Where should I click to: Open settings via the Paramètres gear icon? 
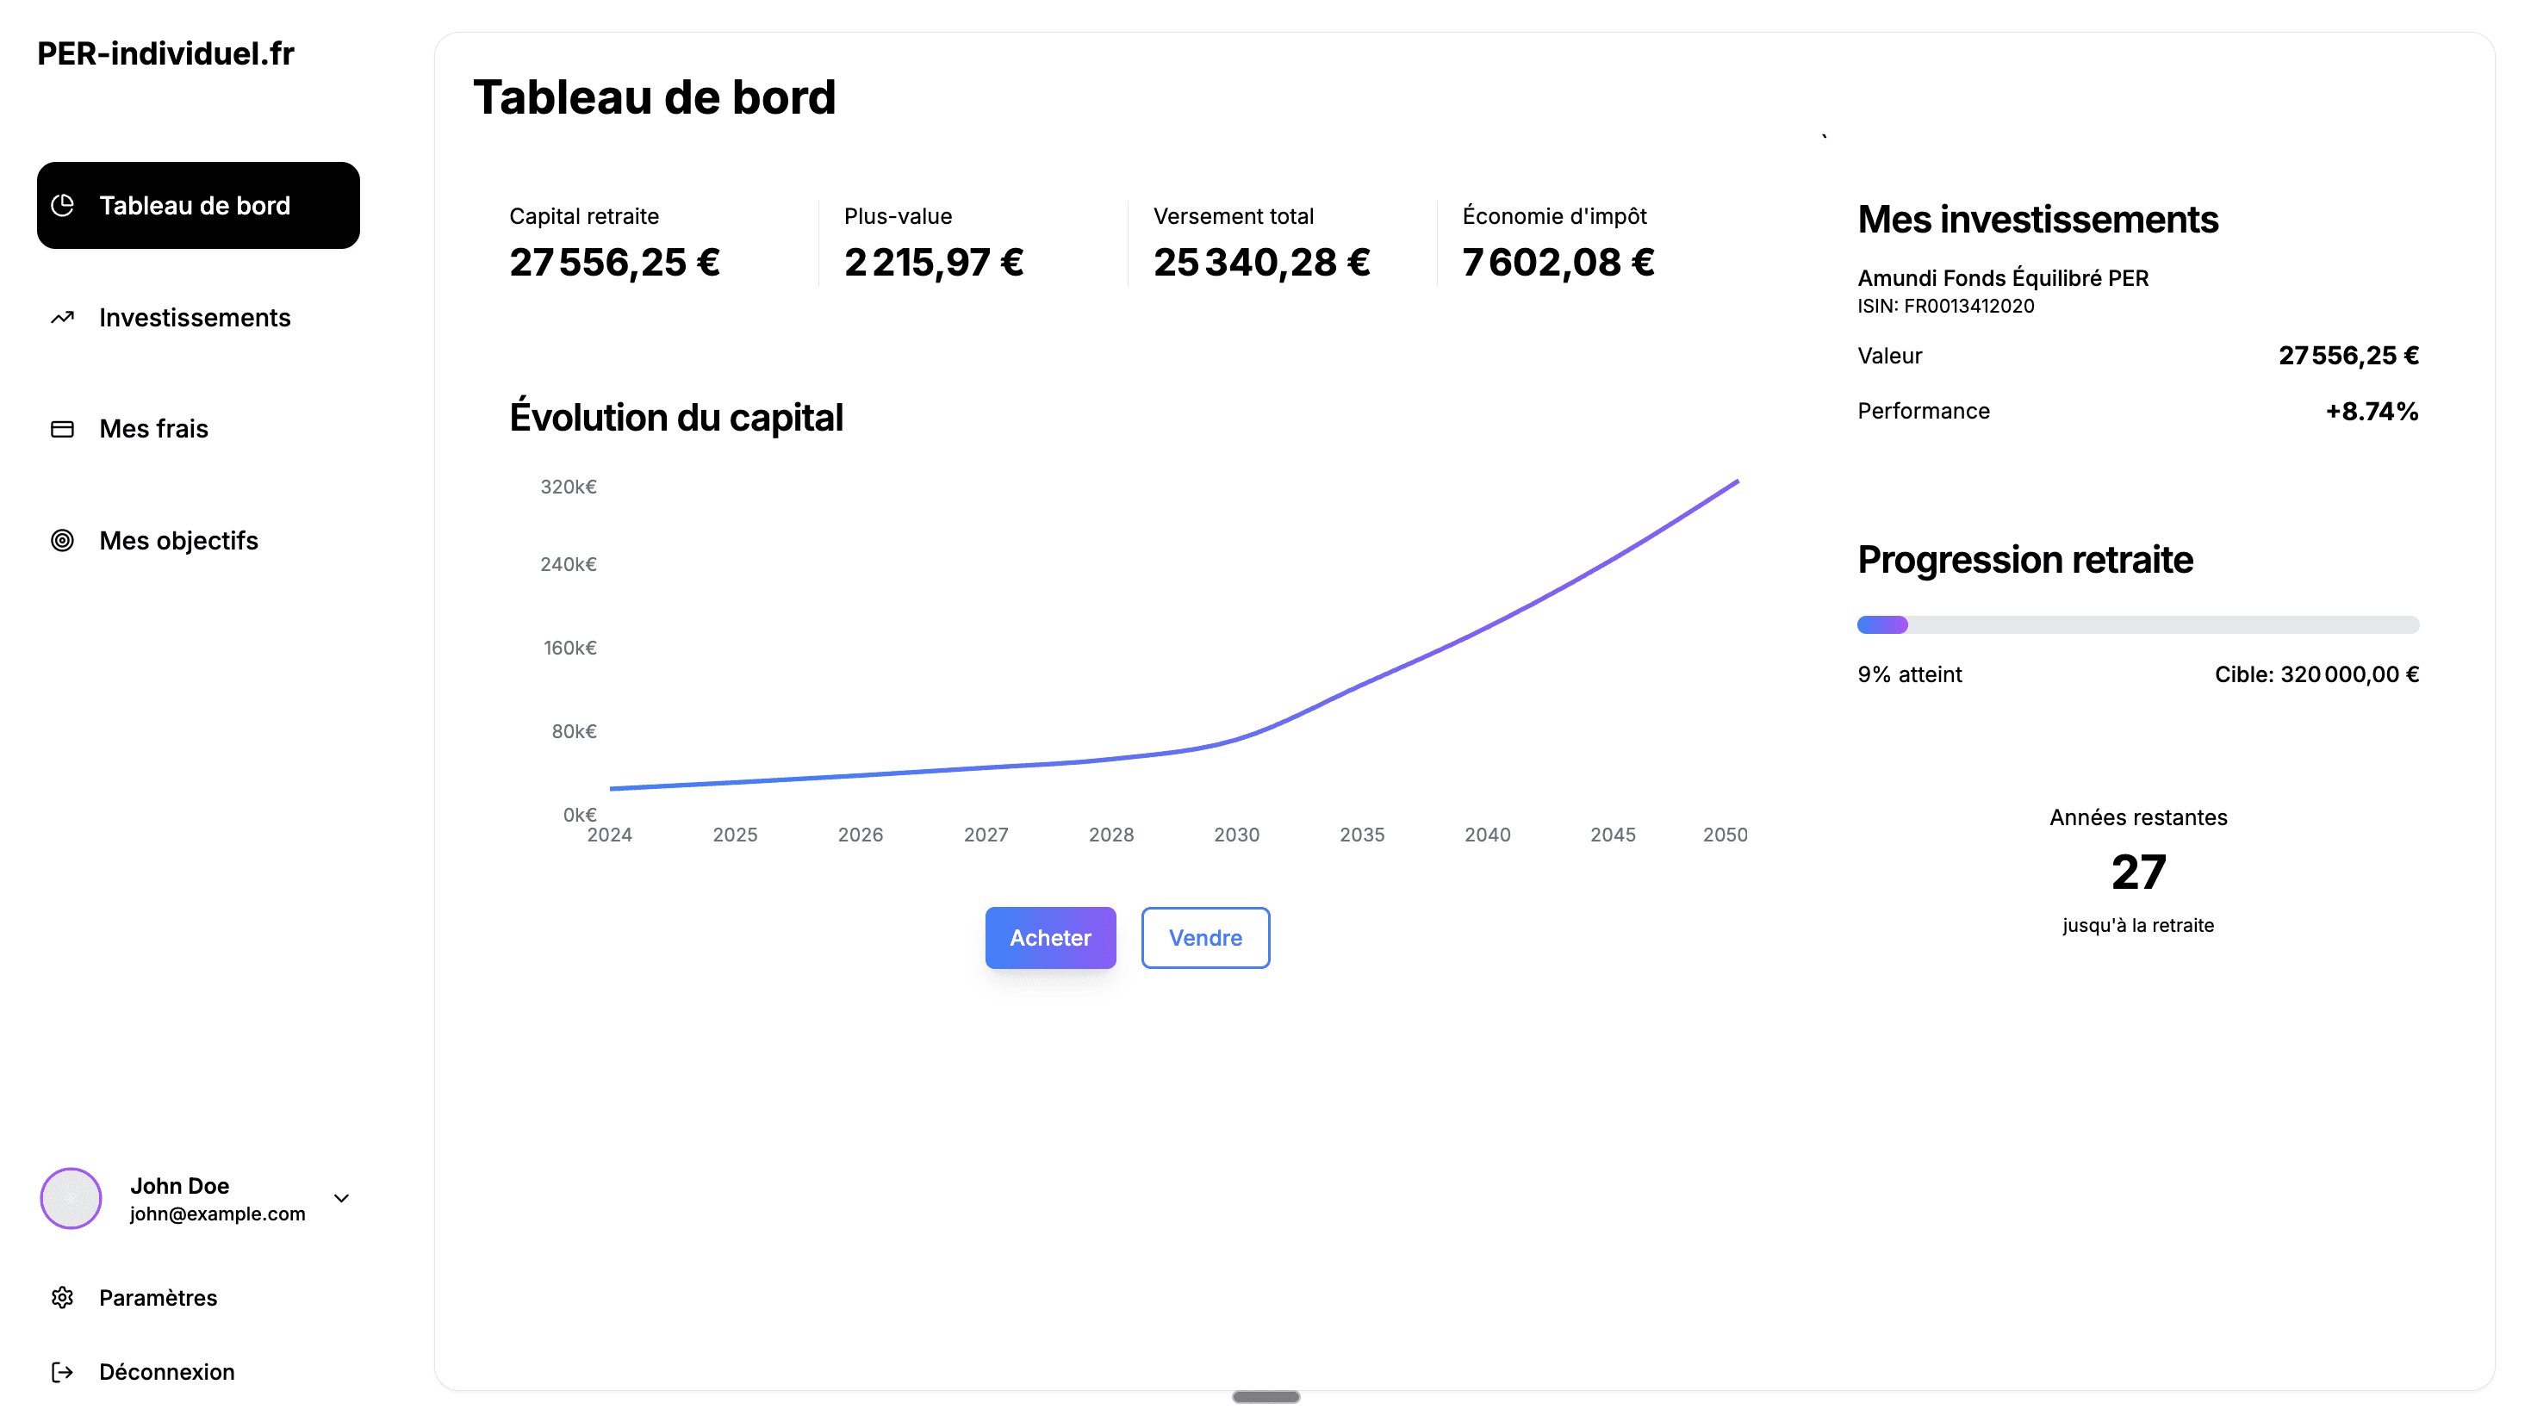[63, 1297]
